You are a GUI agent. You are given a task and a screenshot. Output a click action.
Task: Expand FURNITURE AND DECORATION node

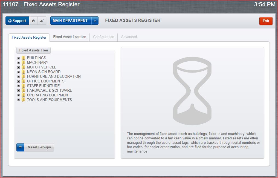[18, 77]
